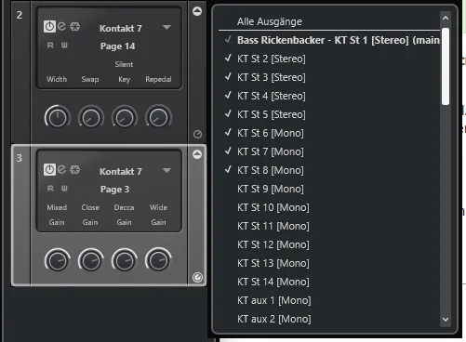466x342 pixels.
Task: Click the Close Gain knob
Action: tap(91, 260)
